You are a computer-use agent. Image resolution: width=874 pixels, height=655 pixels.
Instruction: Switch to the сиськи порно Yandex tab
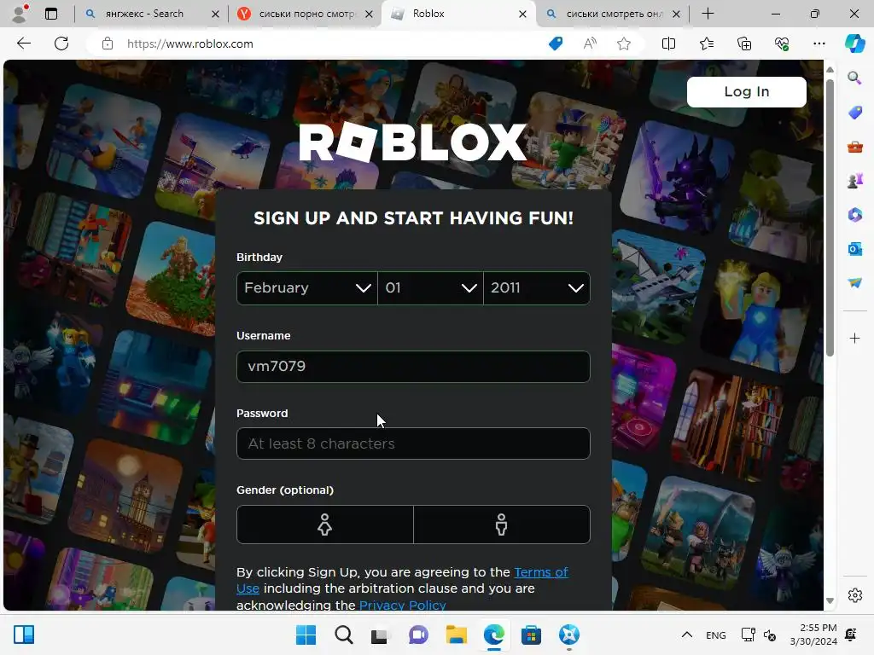pos(306,14)
